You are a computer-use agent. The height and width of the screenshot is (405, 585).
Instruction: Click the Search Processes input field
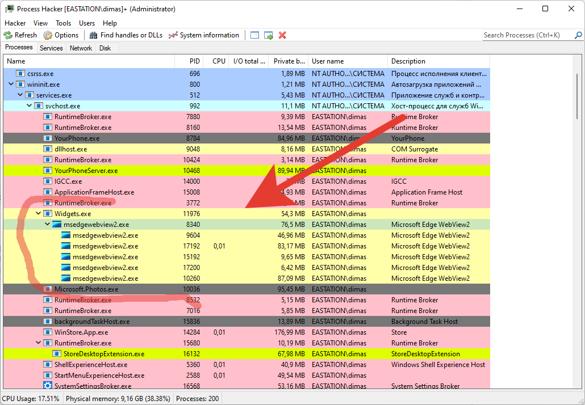528,35
